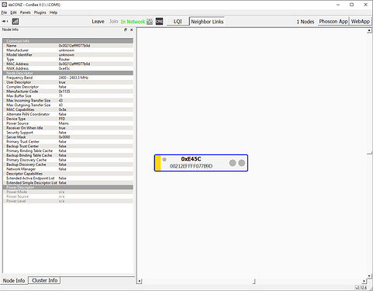The width and height of the screenshot is (373, 291).
Task: Select the Type Router row
Action: click(x=68, y=59)
